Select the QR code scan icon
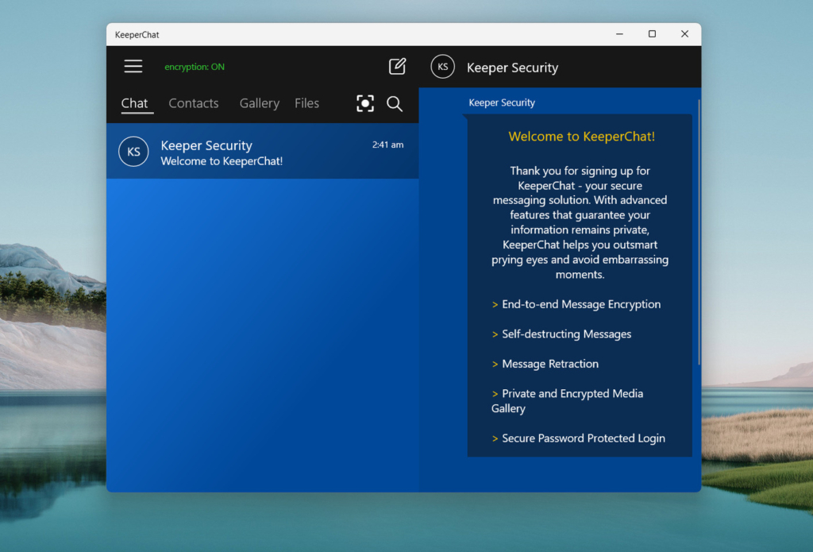Screen dimensions: 813x552 point(364,103)
